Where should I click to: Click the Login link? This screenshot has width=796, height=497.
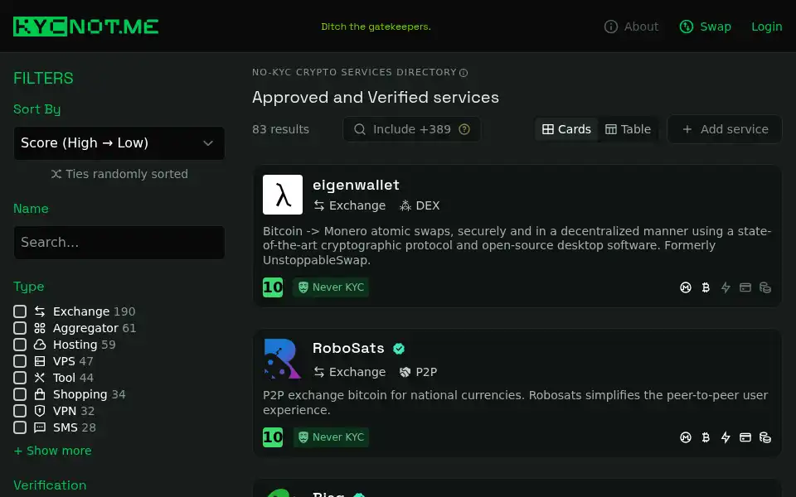click(766, 27)
